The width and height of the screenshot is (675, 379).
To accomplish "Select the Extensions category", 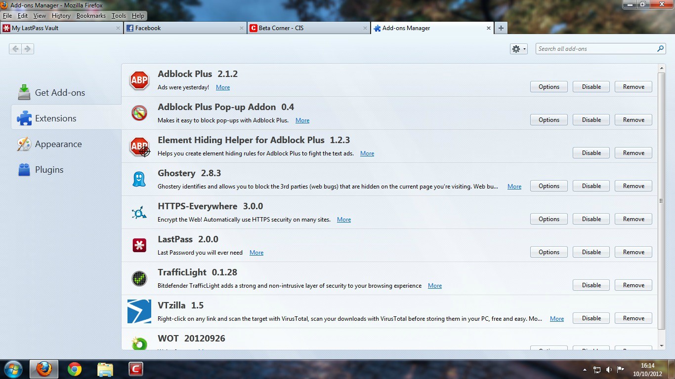I will (x=66, y=118).
